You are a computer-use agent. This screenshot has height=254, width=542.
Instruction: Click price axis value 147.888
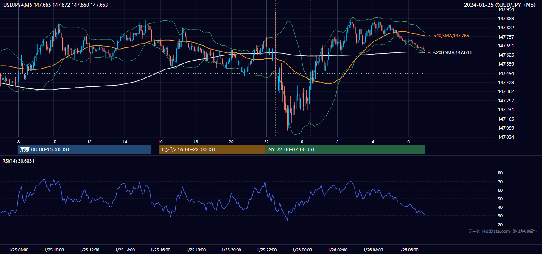[x=506, y=19]
